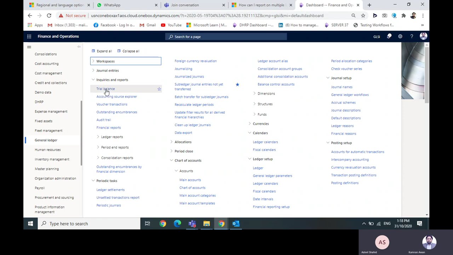Viewport: 453px width, 255px height.
Task: Open Microsoft Edge from taskbar
Action: 177,223
